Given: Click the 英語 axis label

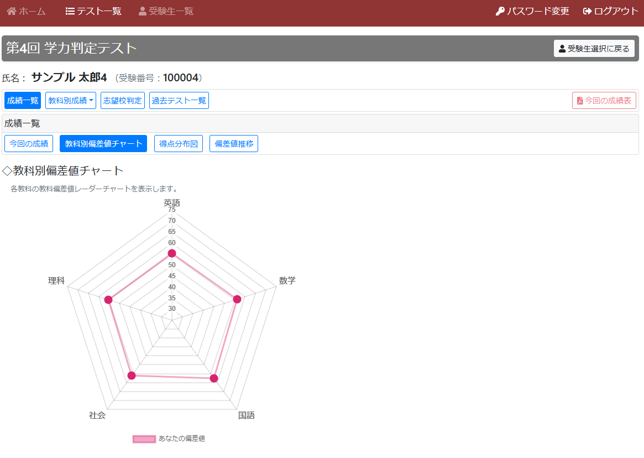Looking at the screenshot, I should pos(172,202).
